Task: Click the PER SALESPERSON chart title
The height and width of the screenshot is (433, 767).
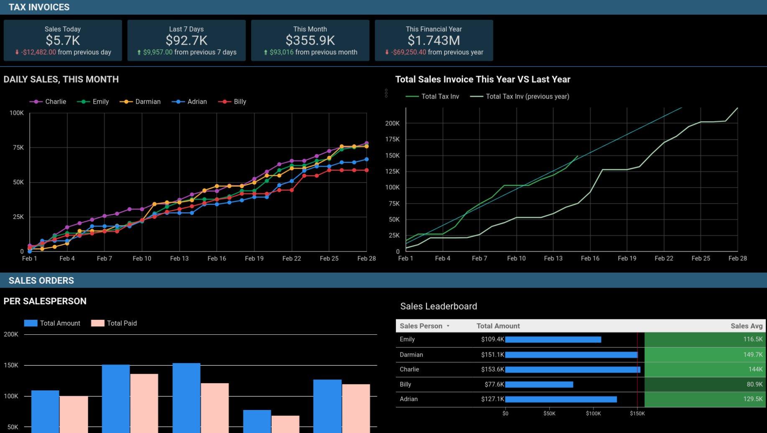Action: pyautogui.click(x=45, y=301)
